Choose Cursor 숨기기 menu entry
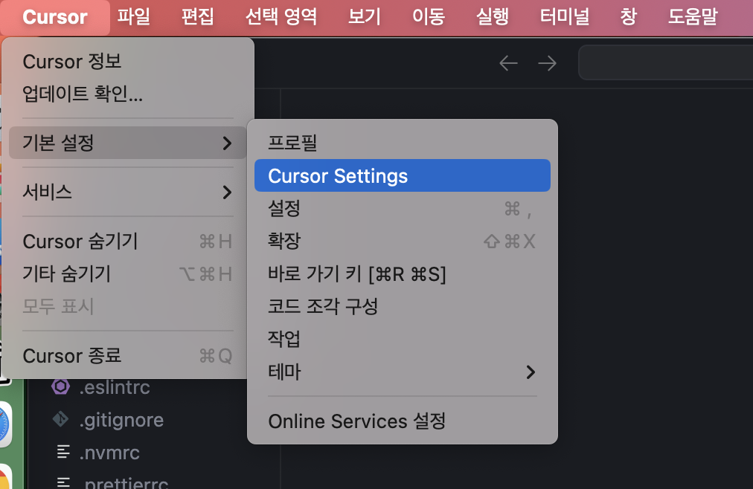 point(128,241)
